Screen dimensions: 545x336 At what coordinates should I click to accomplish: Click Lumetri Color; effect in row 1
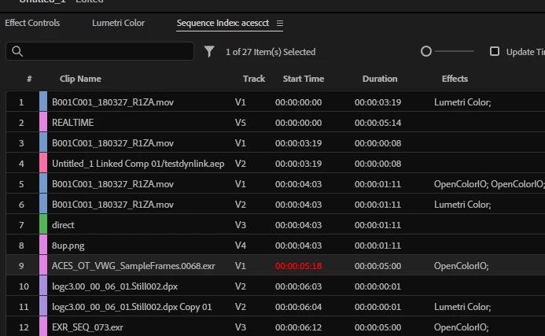(462, 102)
